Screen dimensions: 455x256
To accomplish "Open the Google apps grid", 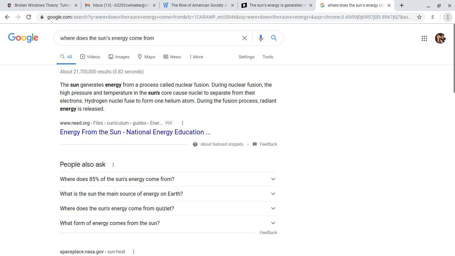I will click(424, 38).
